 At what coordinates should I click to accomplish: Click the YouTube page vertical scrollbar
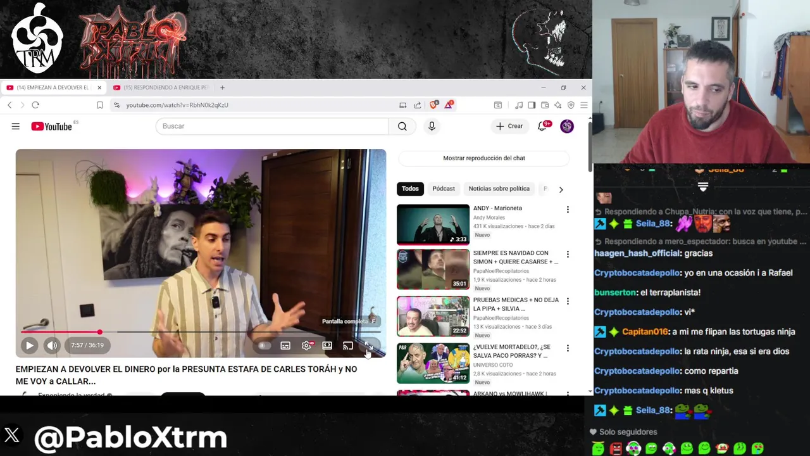pyautogui.click(x=590, y=147)
